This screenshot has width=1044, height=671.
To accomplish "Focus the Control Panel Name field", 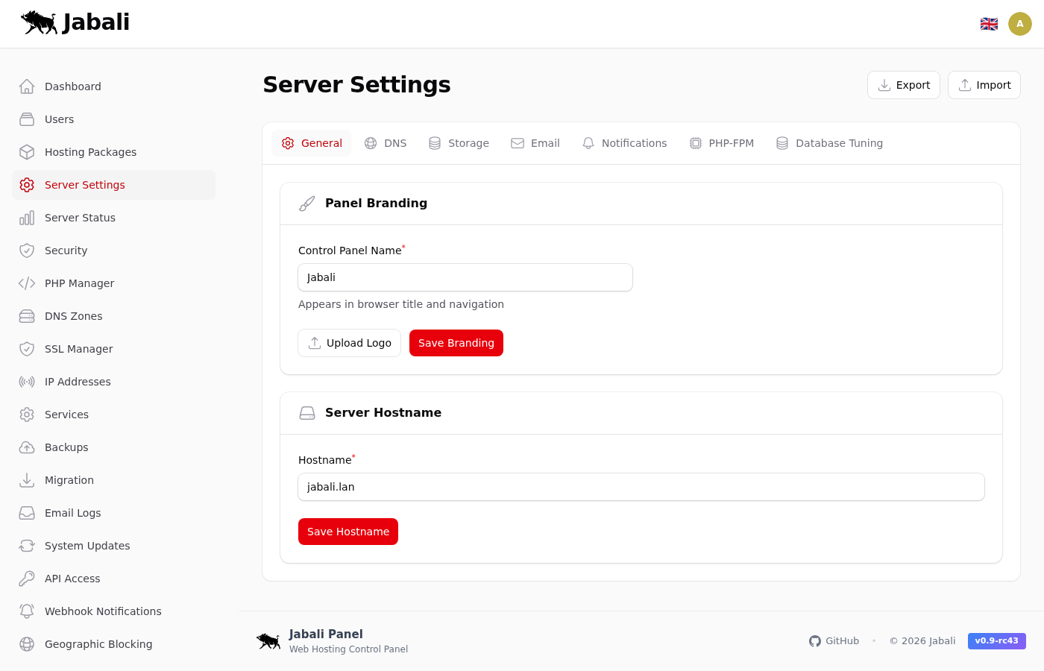I will [x=465, y=277].
